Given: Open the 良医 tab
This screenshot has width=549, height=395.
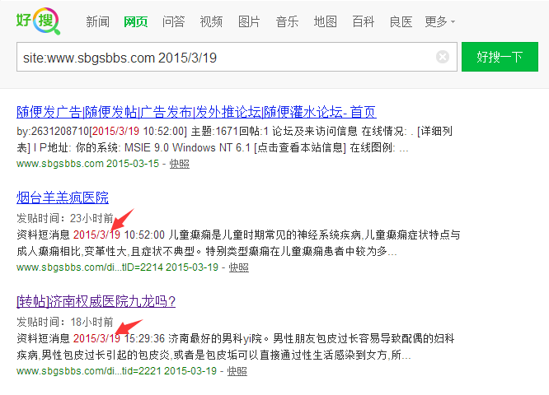Looking at the screenshot, I should [x=401, y=21].
